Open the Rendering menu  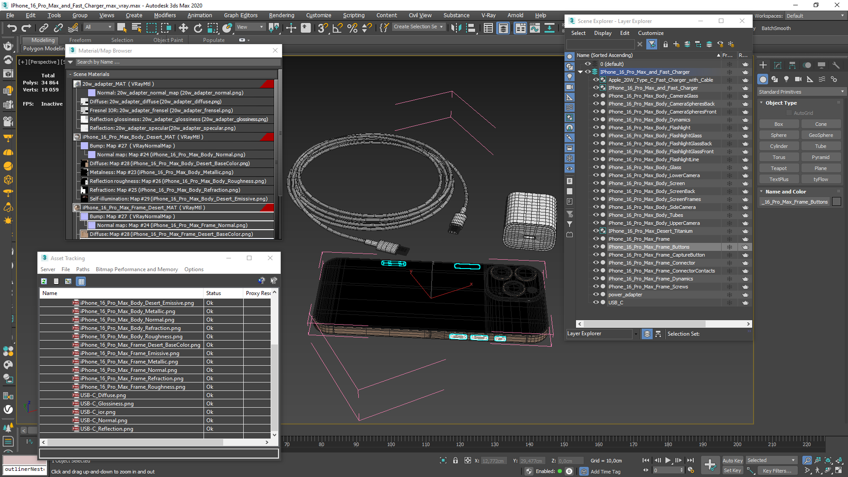(x=282, y=15)
